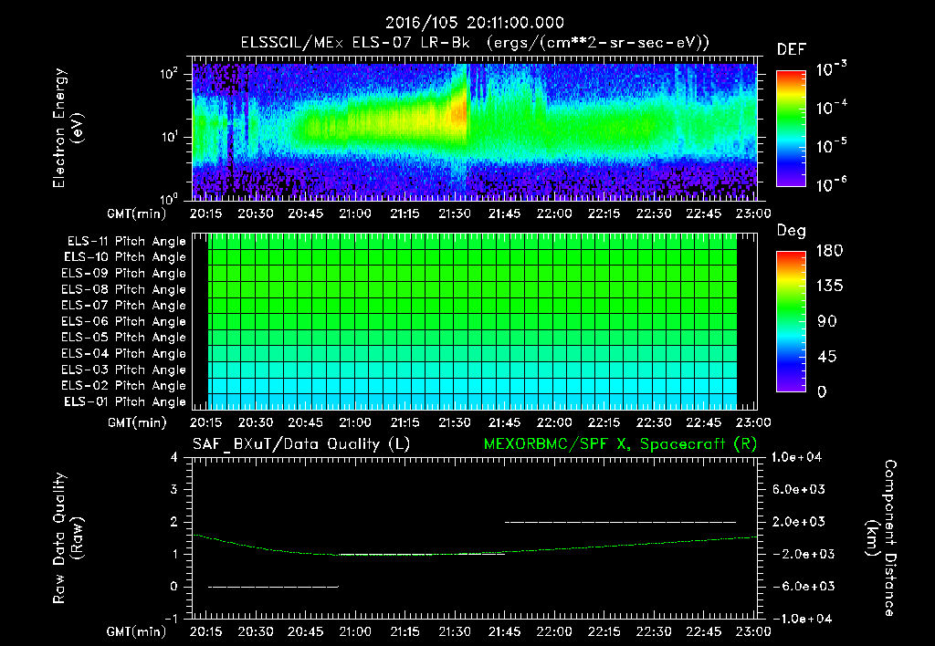Click the ELSSCIL/MEx ELS-07 LR-Bk subtitle
This screenshot has width=935, height=646.
[x=355, y=43]
